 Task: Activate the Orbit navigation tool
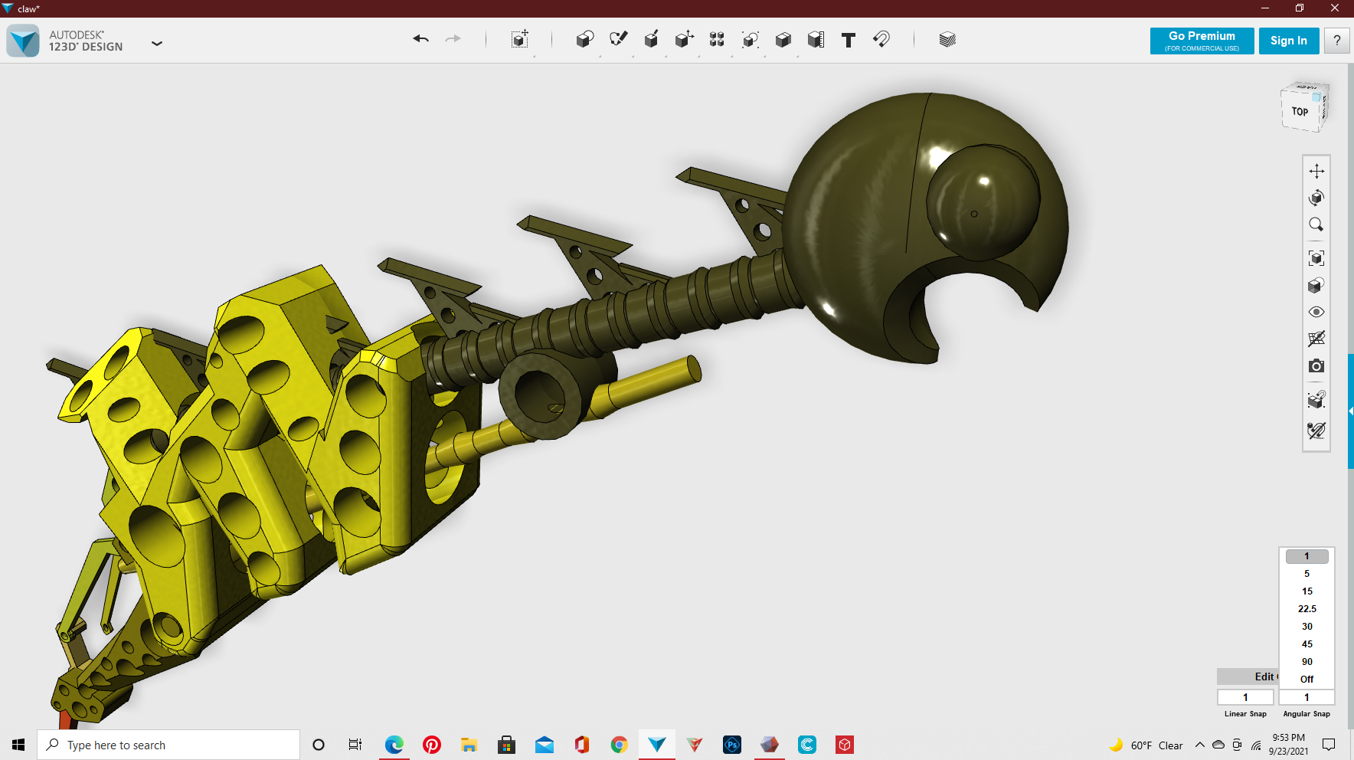pyautogui.click(x=1316, y=198)
